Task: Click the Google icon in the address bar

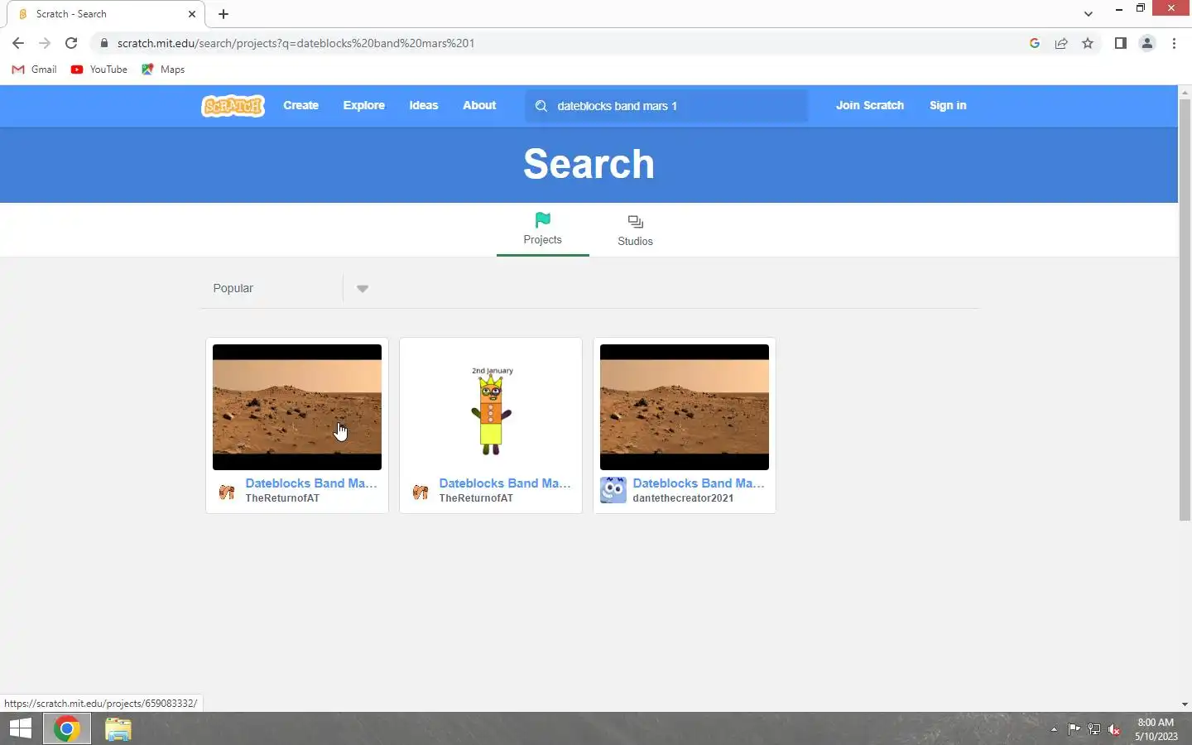Action: [x=1035, y=43]
